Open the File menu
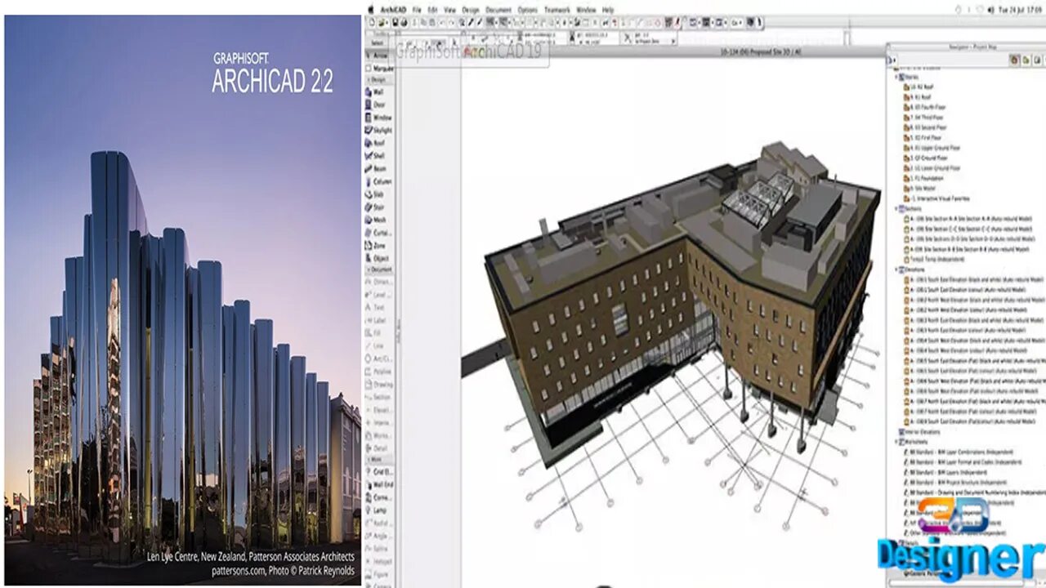 pos(417,9)
